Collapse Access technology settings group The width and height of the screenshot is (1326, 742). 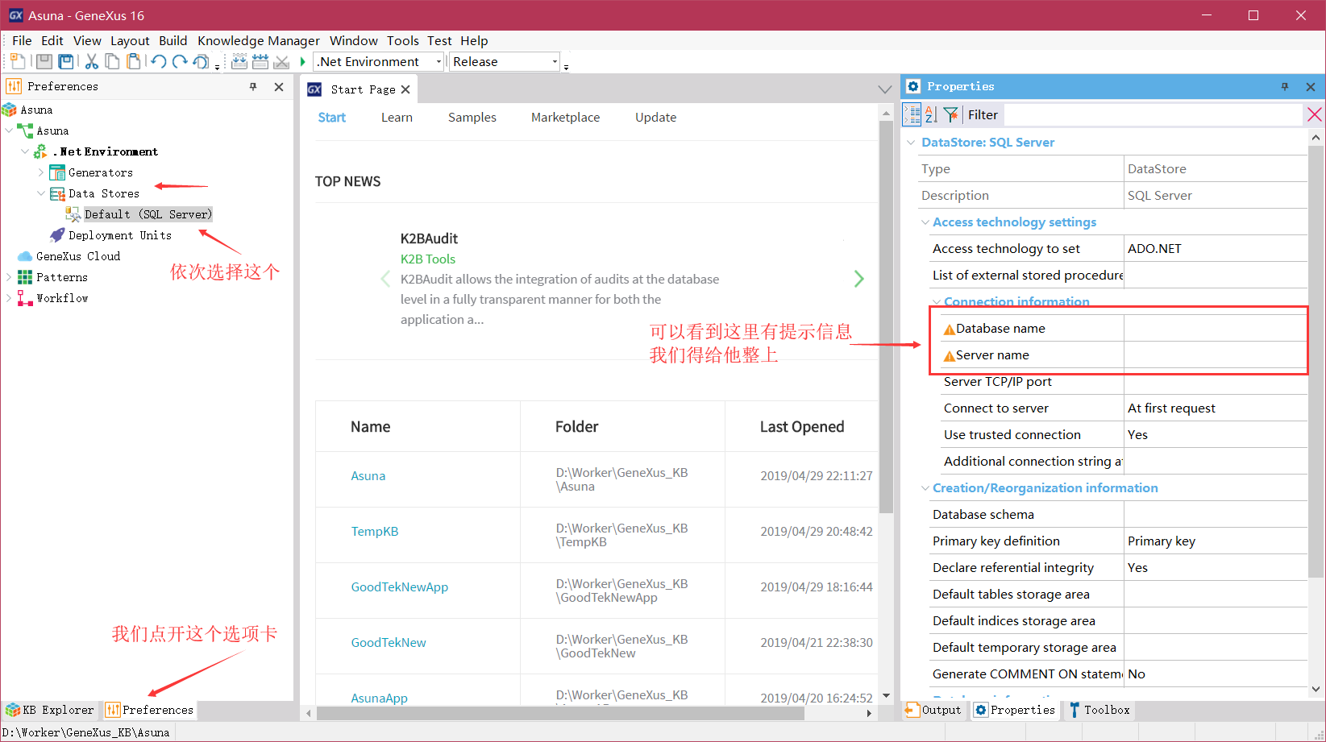925,222
